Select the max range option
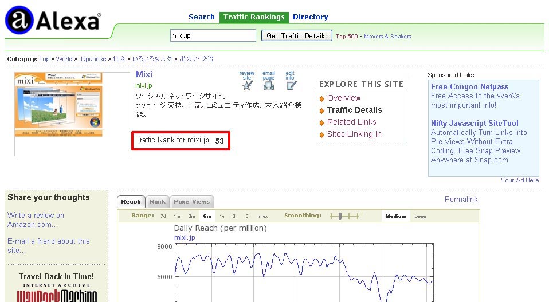 click(x=263, y=216)
